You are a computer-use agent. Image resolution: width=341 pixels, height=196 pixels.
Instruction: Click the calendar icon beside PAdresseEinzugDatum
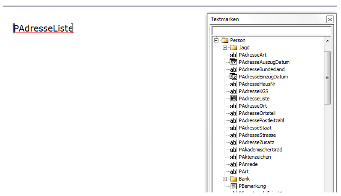[233, 77]
